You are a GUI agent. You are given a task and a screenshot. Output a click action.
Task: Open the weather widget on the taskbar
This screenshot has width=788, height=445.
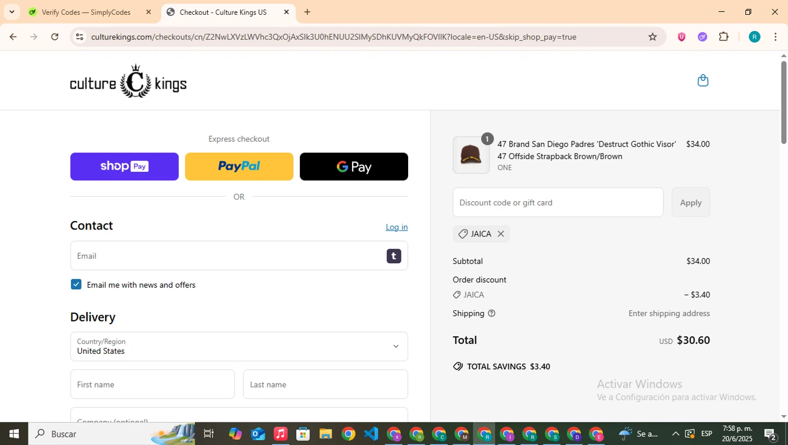click(638, 433)
